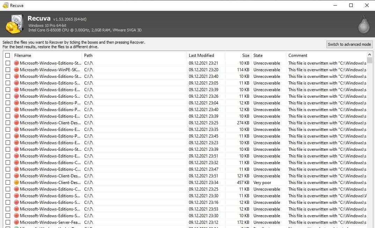
Task: Check the box for the Microsoft-Windows-WinPE-SK file
Action: pyautogui.click(x=8, y=69)
